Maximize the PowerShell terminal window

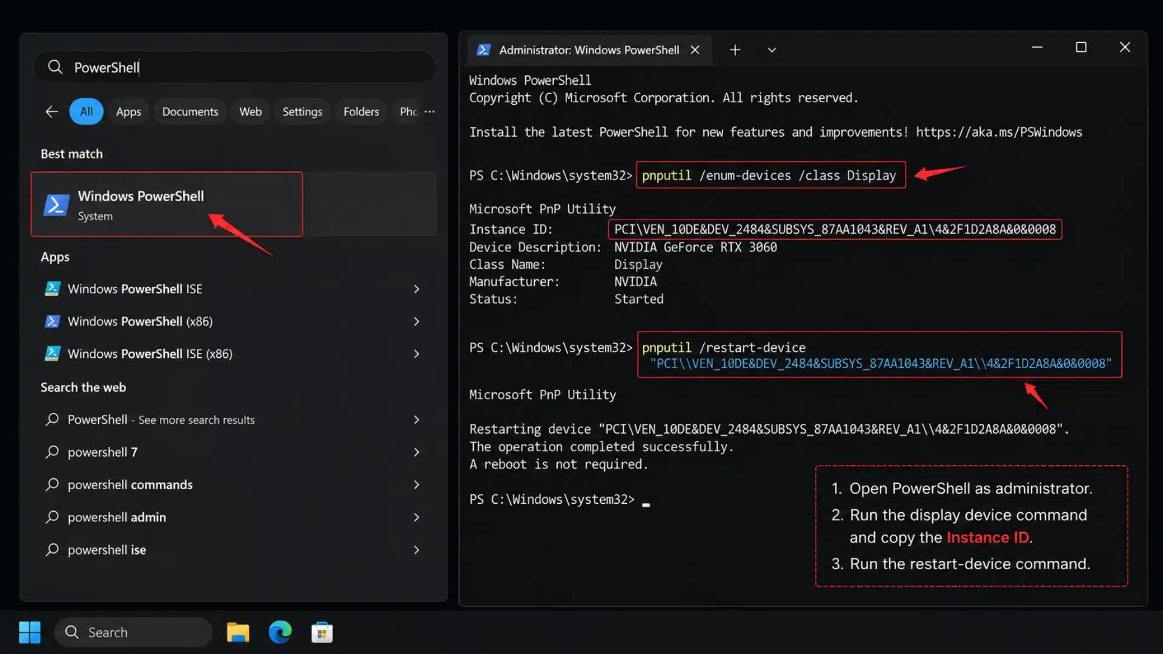(x=1081, y=47)
